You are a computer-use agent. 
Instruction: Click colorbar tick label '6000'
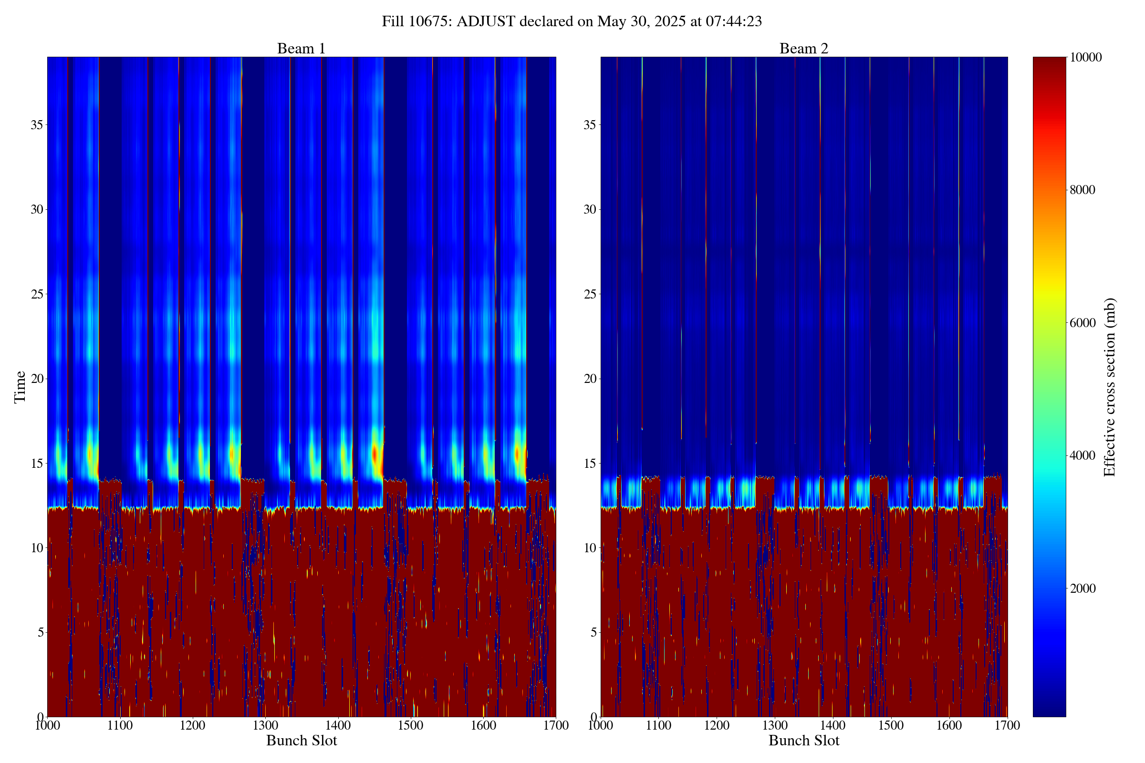click(x=1083, y=323)
